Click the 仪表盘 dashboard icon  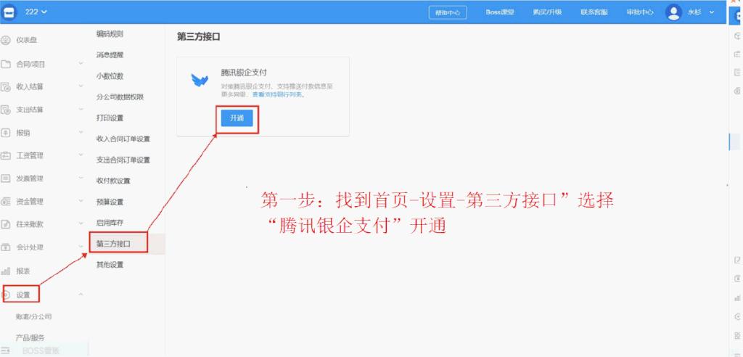pyautogui.click(x=6, y=41)
